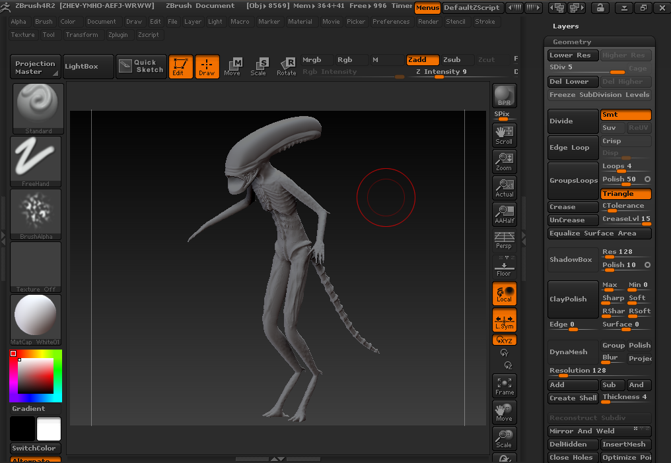
Task: Click the white secondary color swatch
Action: [49, 429]
